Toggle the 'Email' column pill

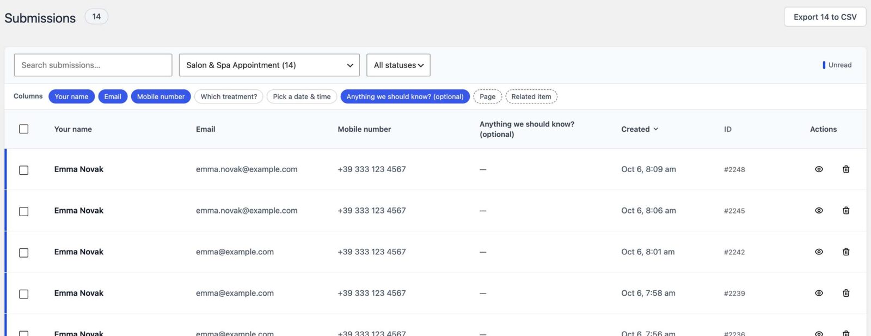tap(113, 96)
